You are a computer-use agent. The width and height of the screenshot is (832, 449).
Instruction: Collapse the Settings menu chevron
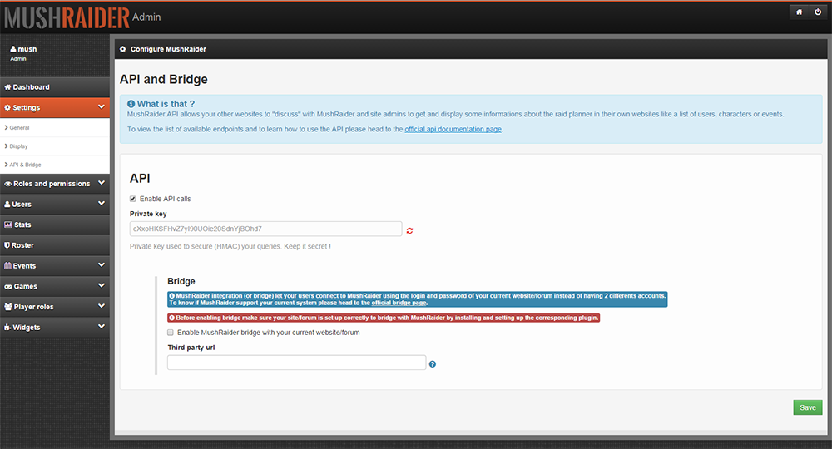click(102, 107)
